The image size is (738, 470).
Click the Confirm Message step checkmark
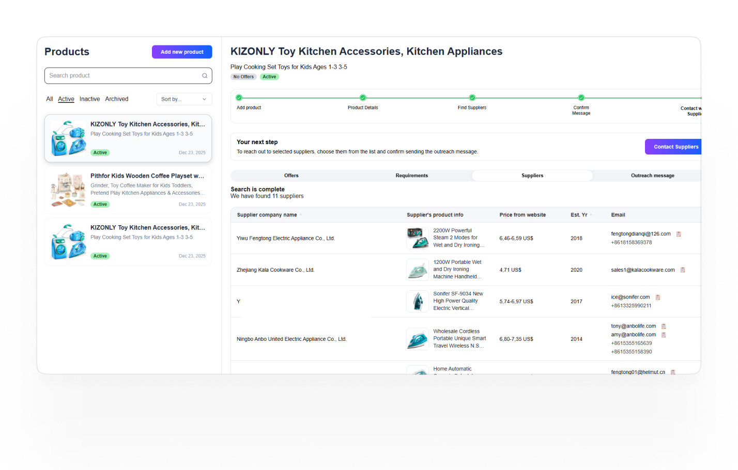(x=581, y=98)
